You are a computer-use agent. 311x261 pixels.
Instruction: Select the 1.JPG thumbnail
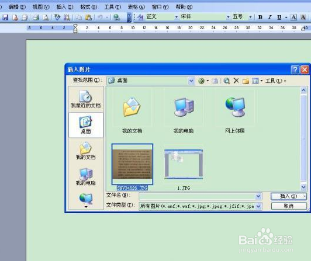tap(184, 164)
